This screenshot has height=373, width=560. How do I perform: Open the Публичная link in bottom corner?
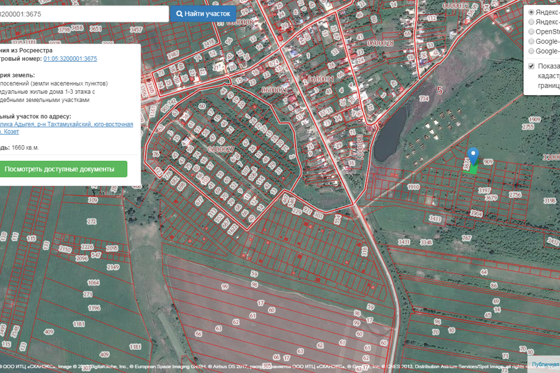coord(545,365)
